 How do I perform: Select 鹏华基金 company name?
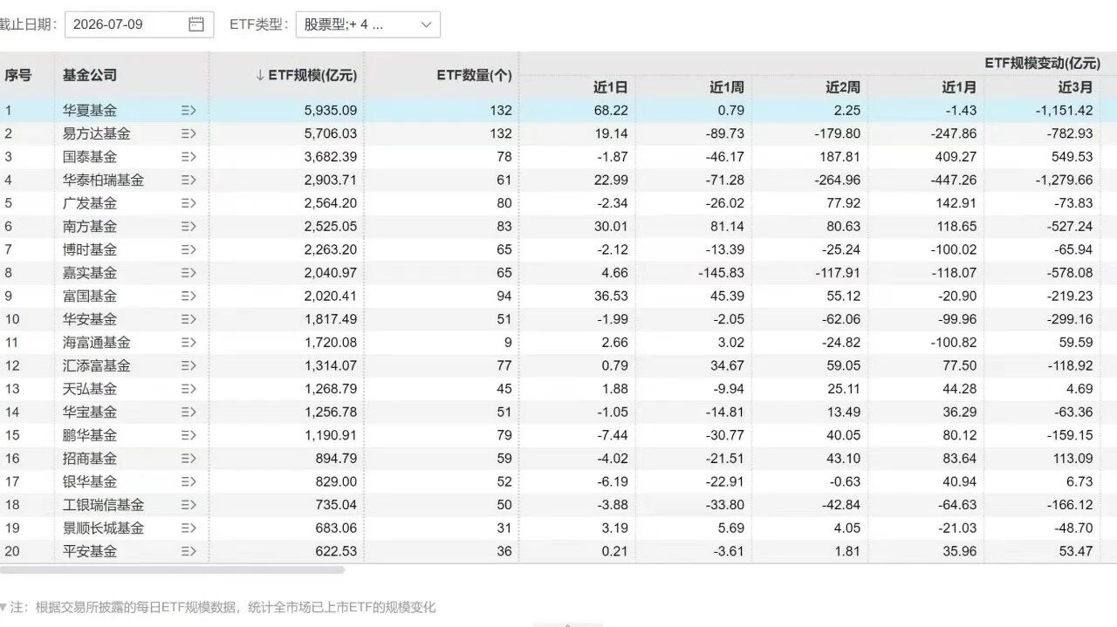click(x=89, y=435)
